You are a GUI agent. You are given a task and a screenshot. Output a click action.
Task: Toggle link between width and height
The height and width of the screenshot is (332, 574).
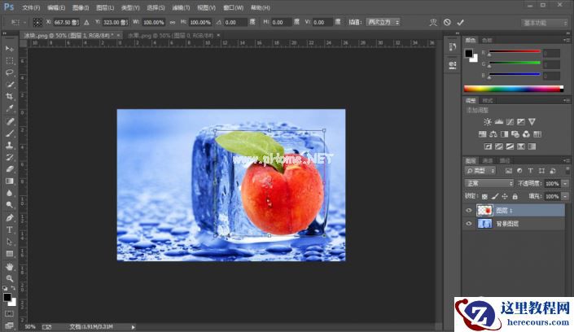tap(173, 22)
